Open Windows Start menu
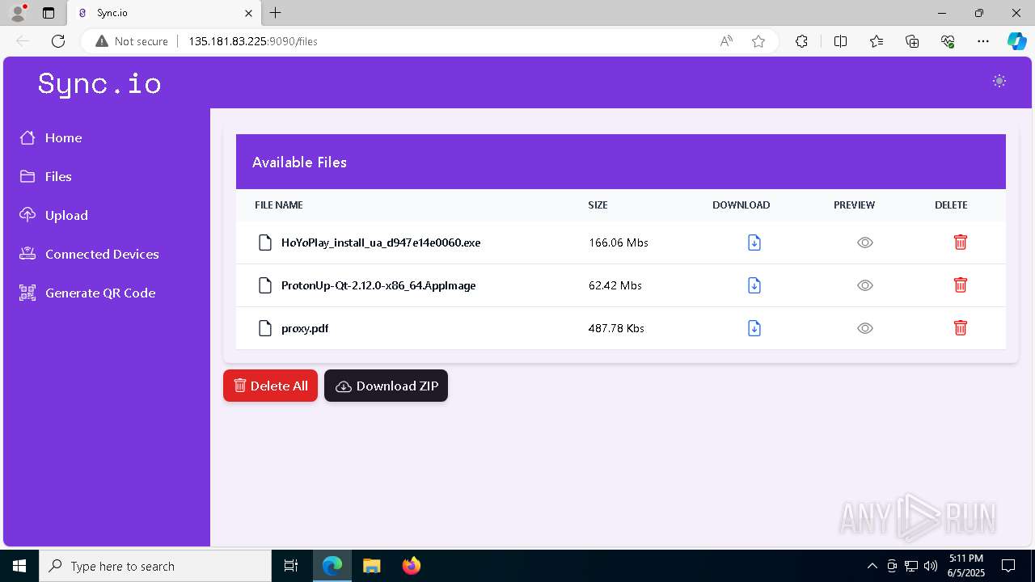This screenshot has height=582, width=1035. [x=19, y=566]
